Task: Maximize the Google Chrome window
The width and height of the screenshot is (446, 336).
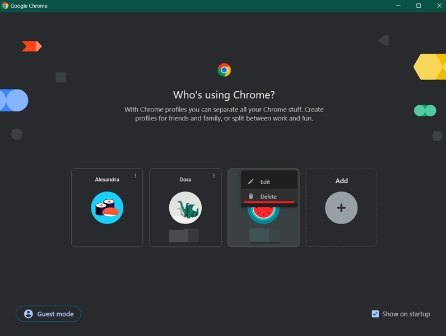Action: click(x=419, y=6)
